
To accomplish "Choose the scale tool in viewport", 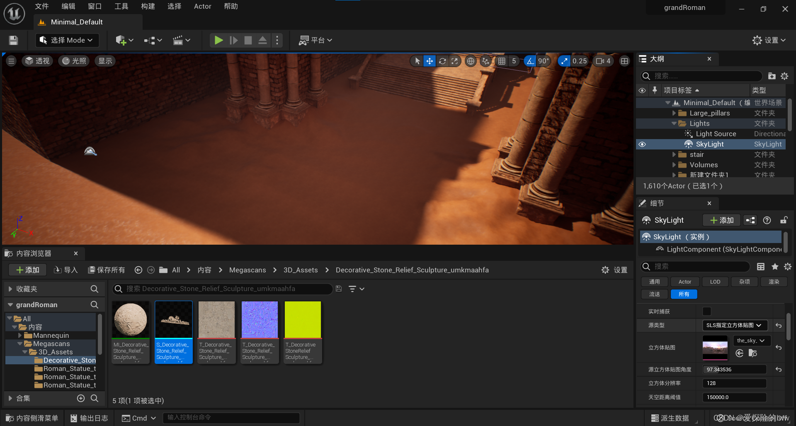I will 454,61.
